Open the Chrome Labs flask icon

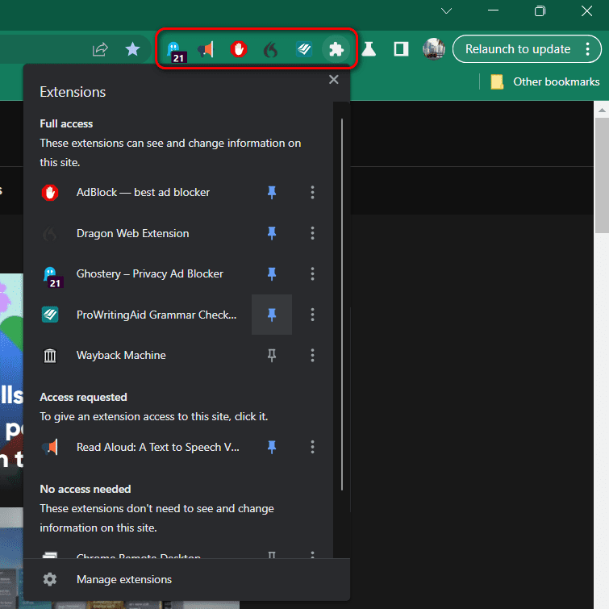pos(369,49)
